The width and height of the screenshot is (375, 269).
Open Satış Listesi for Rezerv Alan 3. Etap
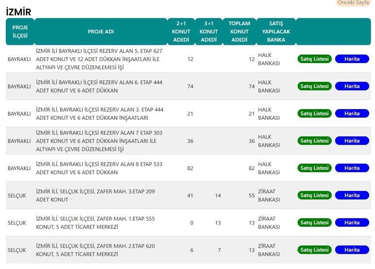[x=314, y=113]
